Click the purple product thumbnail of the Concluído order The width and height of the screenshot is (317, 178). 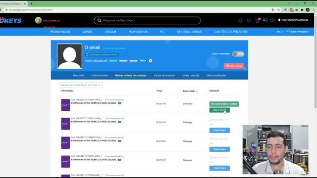pyautogui.click(x=65, y=105)
